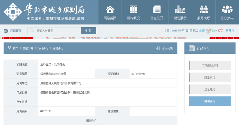This screenshot has width=239, height=126.
Task: Click the 北京 city link
Action: [x=202, y=30]
